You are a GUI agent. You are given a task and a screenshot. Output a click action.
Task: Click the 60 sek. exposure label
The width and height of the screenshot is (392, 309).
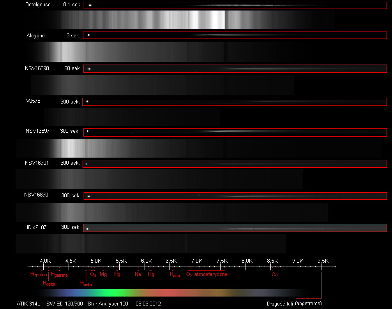point(72,68)
